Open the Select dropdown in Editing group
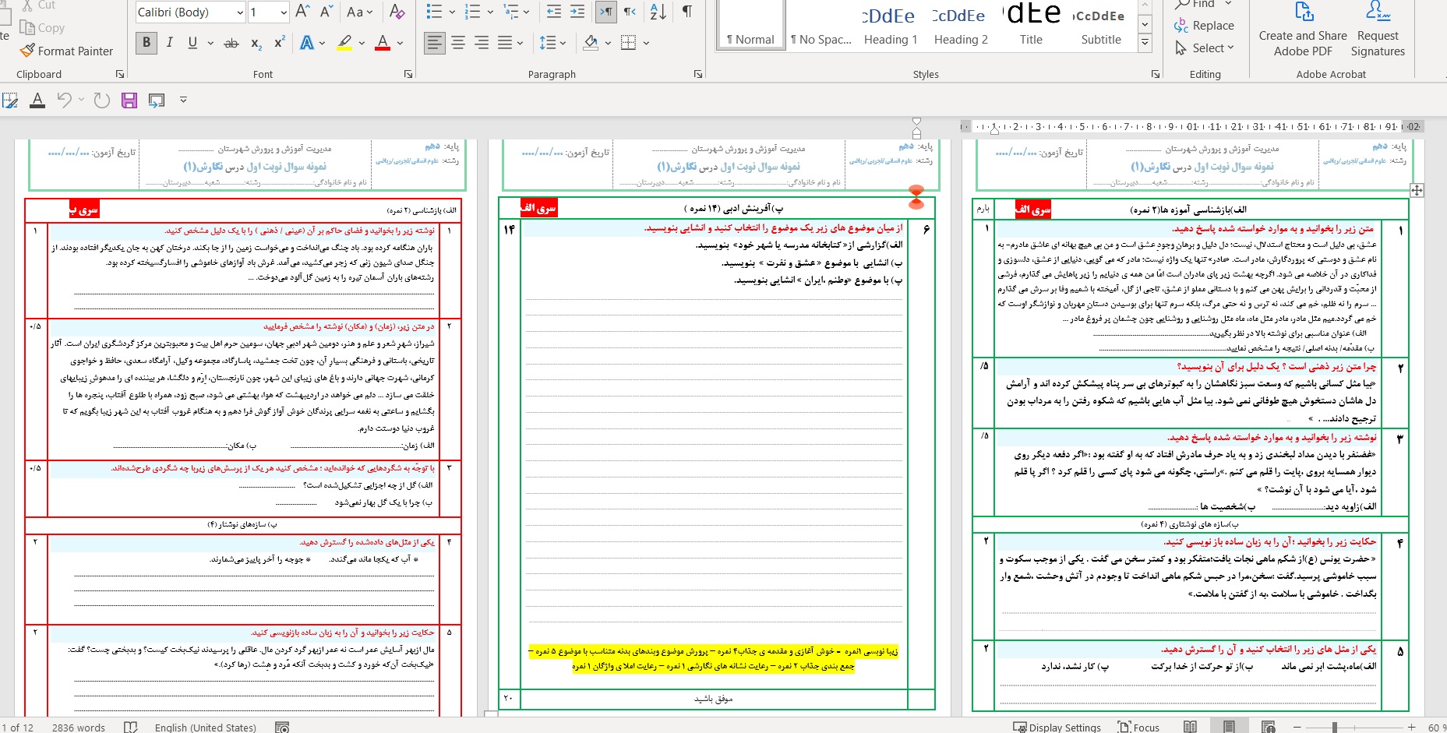 click(1205, 48)
